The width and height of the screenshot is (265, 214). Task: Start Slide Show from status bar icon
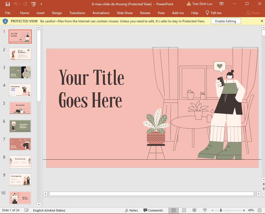coord(204,210)
